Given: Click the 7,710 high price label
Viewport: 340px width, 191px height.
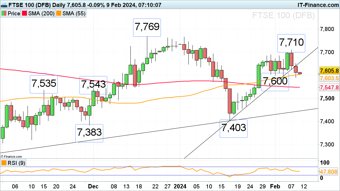Looking at the screenshot, I should click(x=291, y=43).
